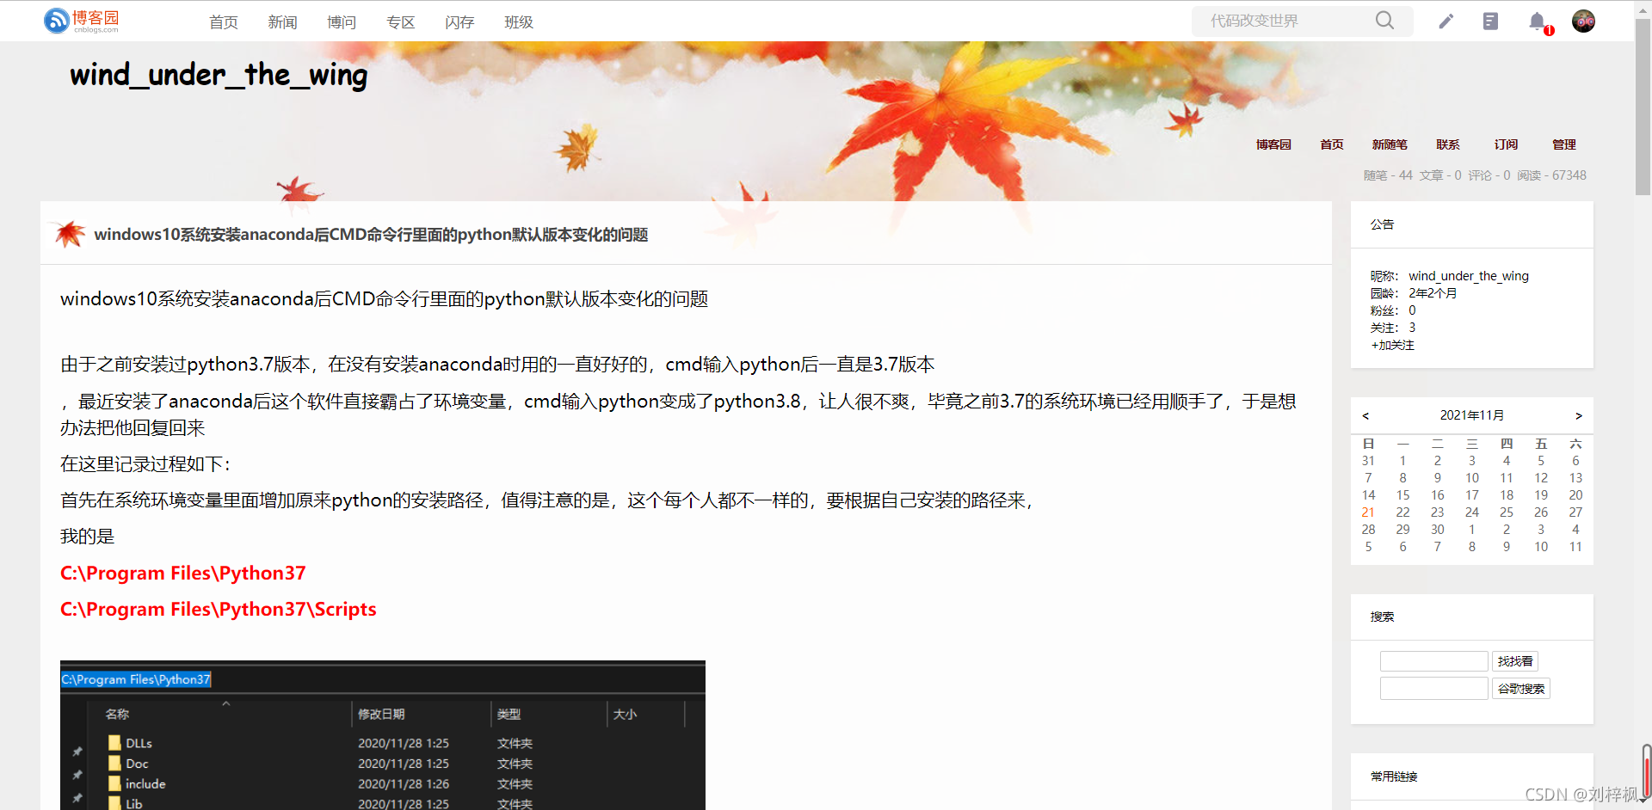Image resolution: width=1652 pixels, height=810 pixels.
Task: Switch to the 博问 section
Action: click(342, 21)
